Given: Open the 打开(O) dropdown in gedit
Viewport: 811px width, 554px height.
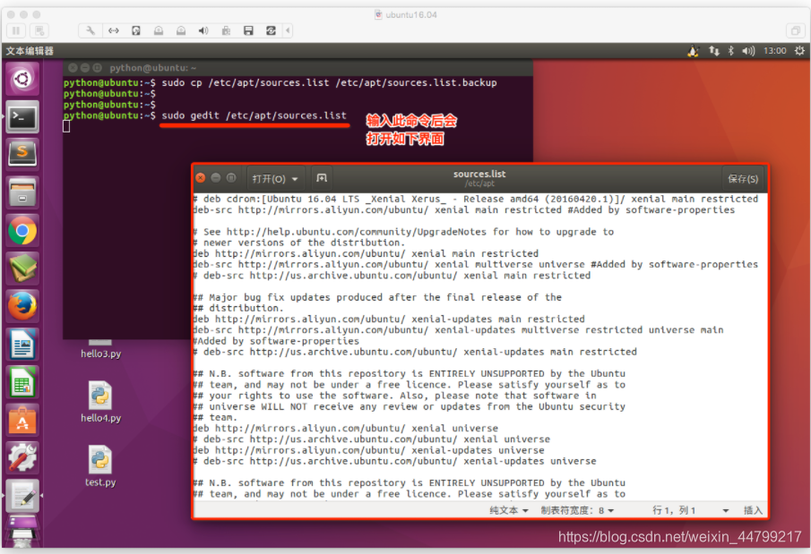Looking at the screenshot, I should pos(274,178).
